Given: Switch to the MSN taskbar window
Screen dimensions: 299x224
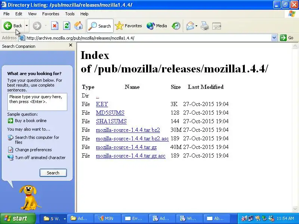Looking at the screenshot, I should 107,218.
